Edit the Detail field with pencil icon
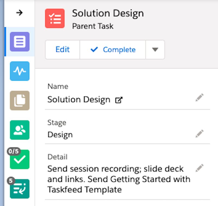The height and width of the screenshot is (206, 218). pos(199,168)
